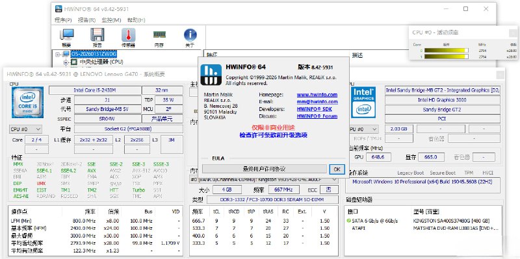This screenshot has width=520, height=259.
Task: Click the 2 / 4 core count field
Action: pos(36,140)
